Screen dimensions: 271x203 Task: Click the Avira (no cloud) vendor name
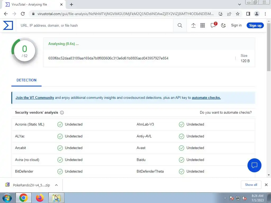pos(27,160)
